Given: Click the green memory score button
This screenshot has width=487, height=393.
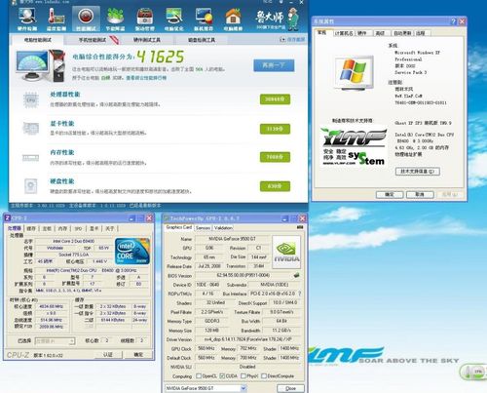Looking at the screenshot, I should 275,157.
